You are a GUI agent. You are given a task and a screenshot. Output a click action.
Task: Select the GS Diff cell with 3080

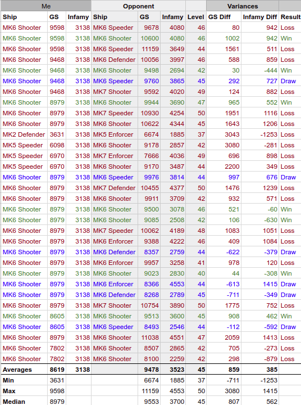[224, 145]
